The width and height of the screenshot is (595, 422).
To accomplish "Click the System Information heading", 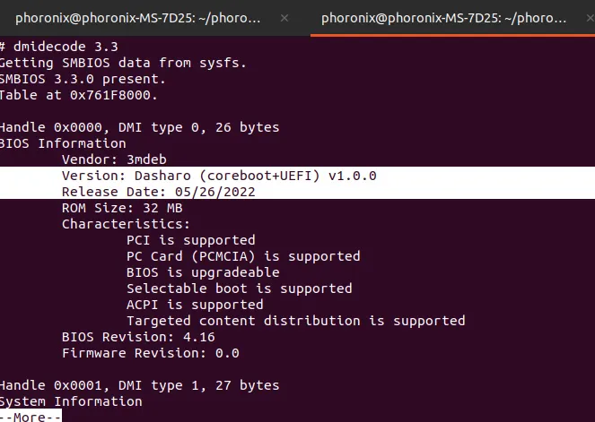I will 71,401.
